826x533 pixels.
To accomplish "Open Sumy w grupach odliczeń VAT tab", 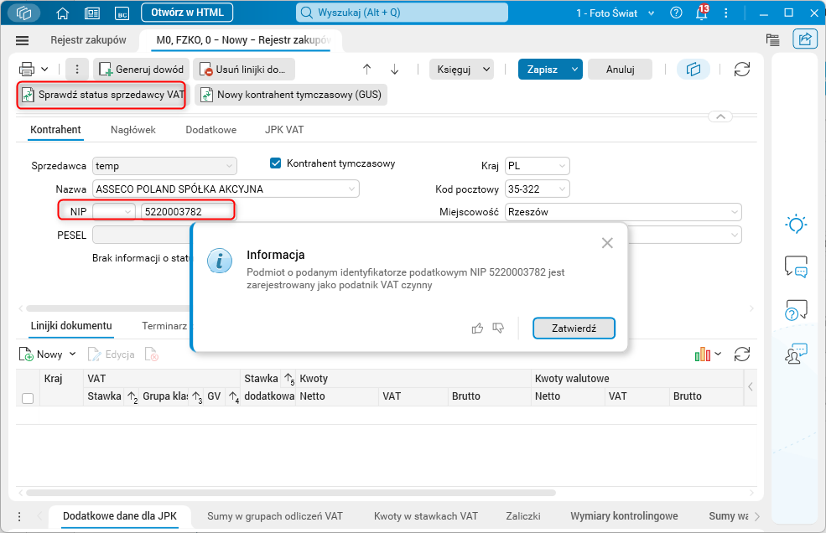I will tap(275, 516).
